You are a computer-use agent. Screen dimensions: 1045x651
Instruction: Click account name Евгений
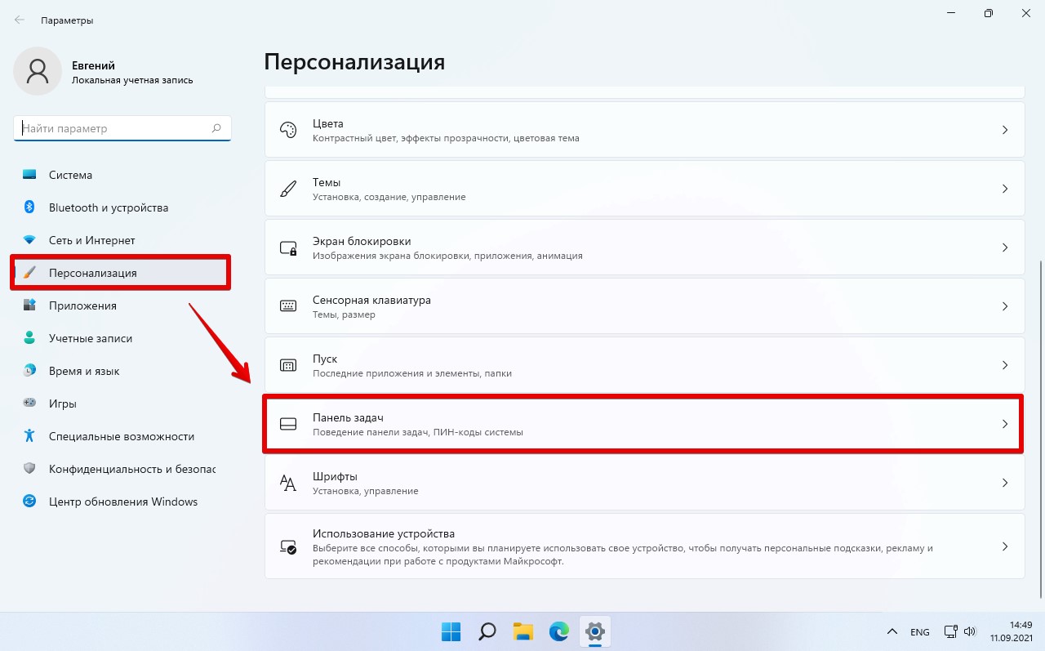point(92,65)
